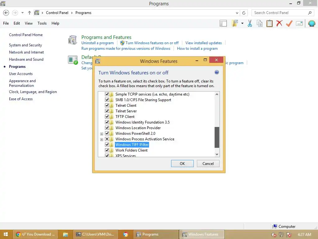Click the red Delete X icon
Screen dimensions: 318x239
tap(279, 23)
